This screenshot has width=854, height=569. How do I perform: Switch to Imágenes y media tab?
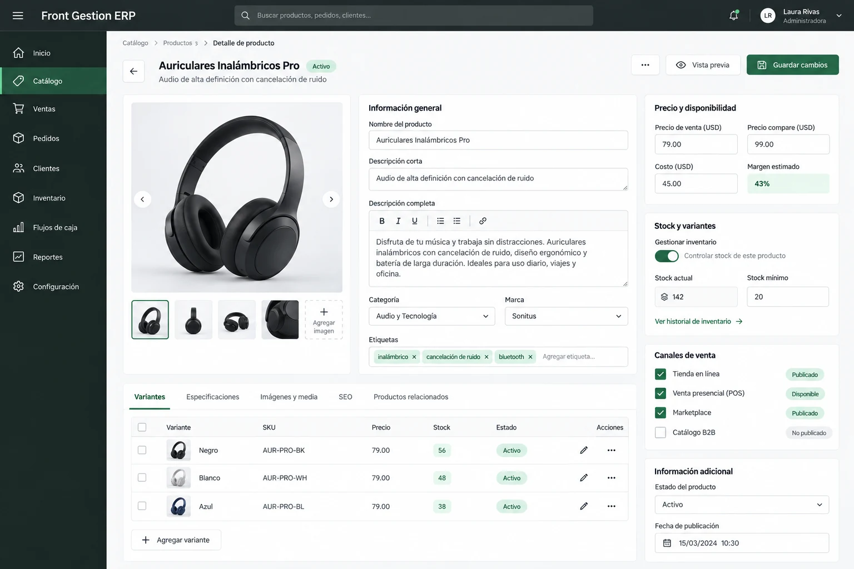289,397
